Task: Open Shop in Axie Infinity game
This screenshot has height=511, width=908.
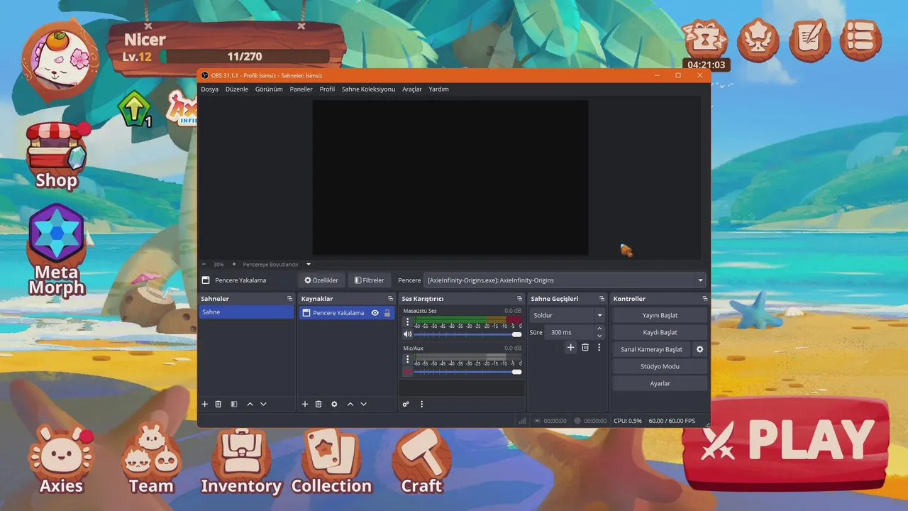Action: coord(56,155)
